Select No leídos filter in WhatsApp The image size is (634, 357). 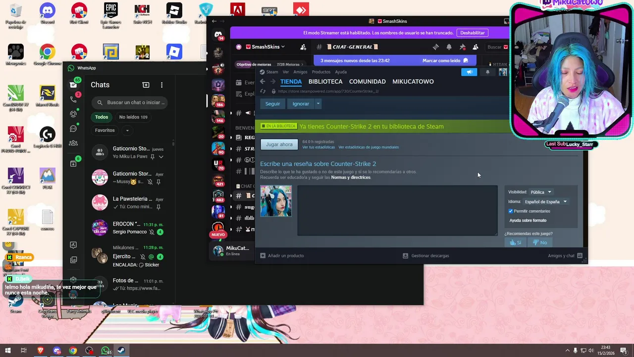133,117
